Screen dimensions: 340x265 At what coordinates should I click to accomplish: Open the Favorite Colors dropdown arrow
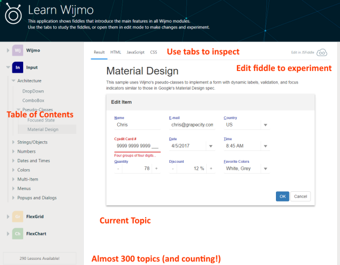(265, 169)
